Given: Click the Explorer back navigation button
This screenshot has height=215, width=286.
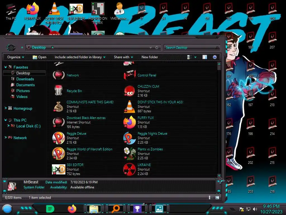Looking at the screenshot, I should click(11, 48).
